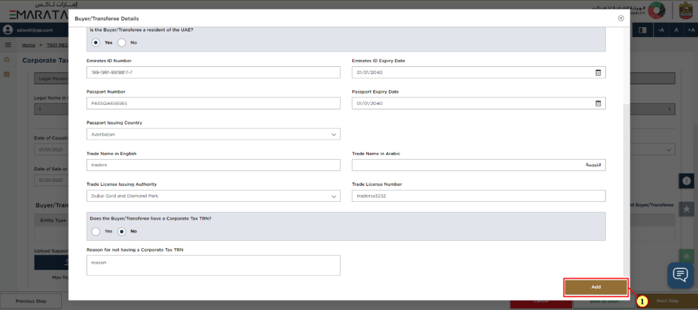Click the Passport Number field

(x=213, y=103)
